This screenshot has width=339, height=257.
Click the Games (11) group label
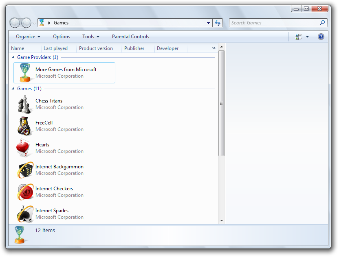pos(29,89)
